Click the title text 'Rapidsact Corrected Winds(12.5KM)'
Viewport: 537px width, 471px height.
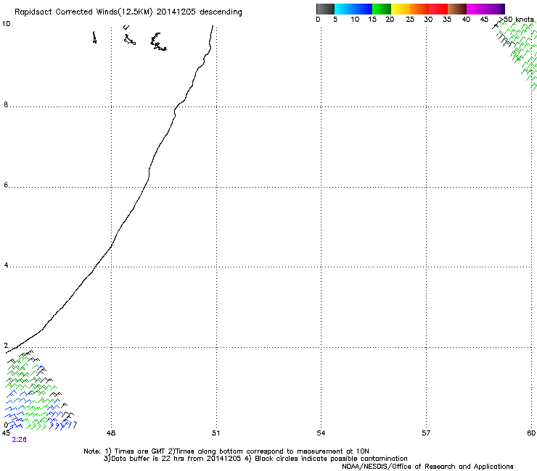pos(83,12)
